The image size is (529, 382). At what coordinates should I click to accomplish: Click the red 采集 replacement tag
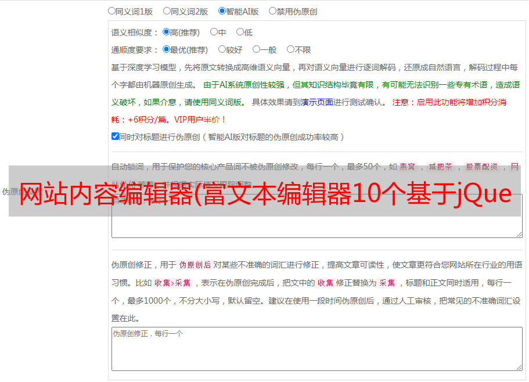pyautogui.click(x=387, y=283)
